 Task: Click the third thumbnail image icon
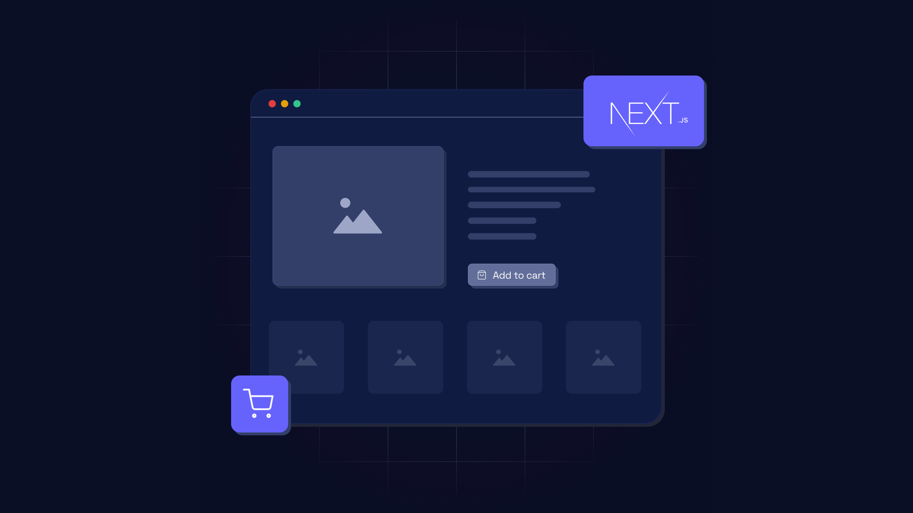[504, 358]
